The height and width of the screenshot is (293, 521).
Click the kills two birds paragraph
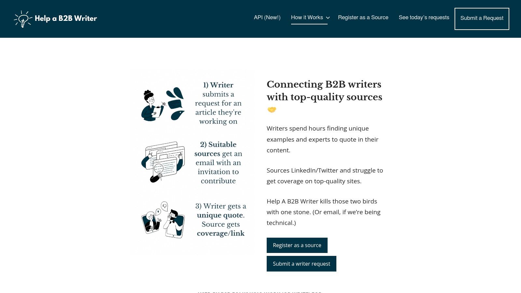tap(323, 212)
